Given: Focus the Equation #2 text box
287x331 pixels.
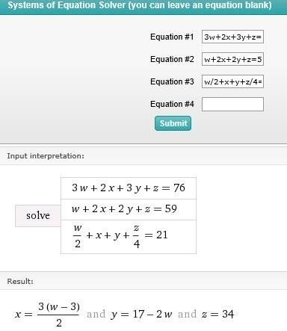Looking at the screenshot, I should pyautogui.click(x=232, y=59).
